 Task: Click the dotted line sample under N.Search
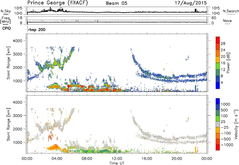pyautogui.click(x=232, y=14)
